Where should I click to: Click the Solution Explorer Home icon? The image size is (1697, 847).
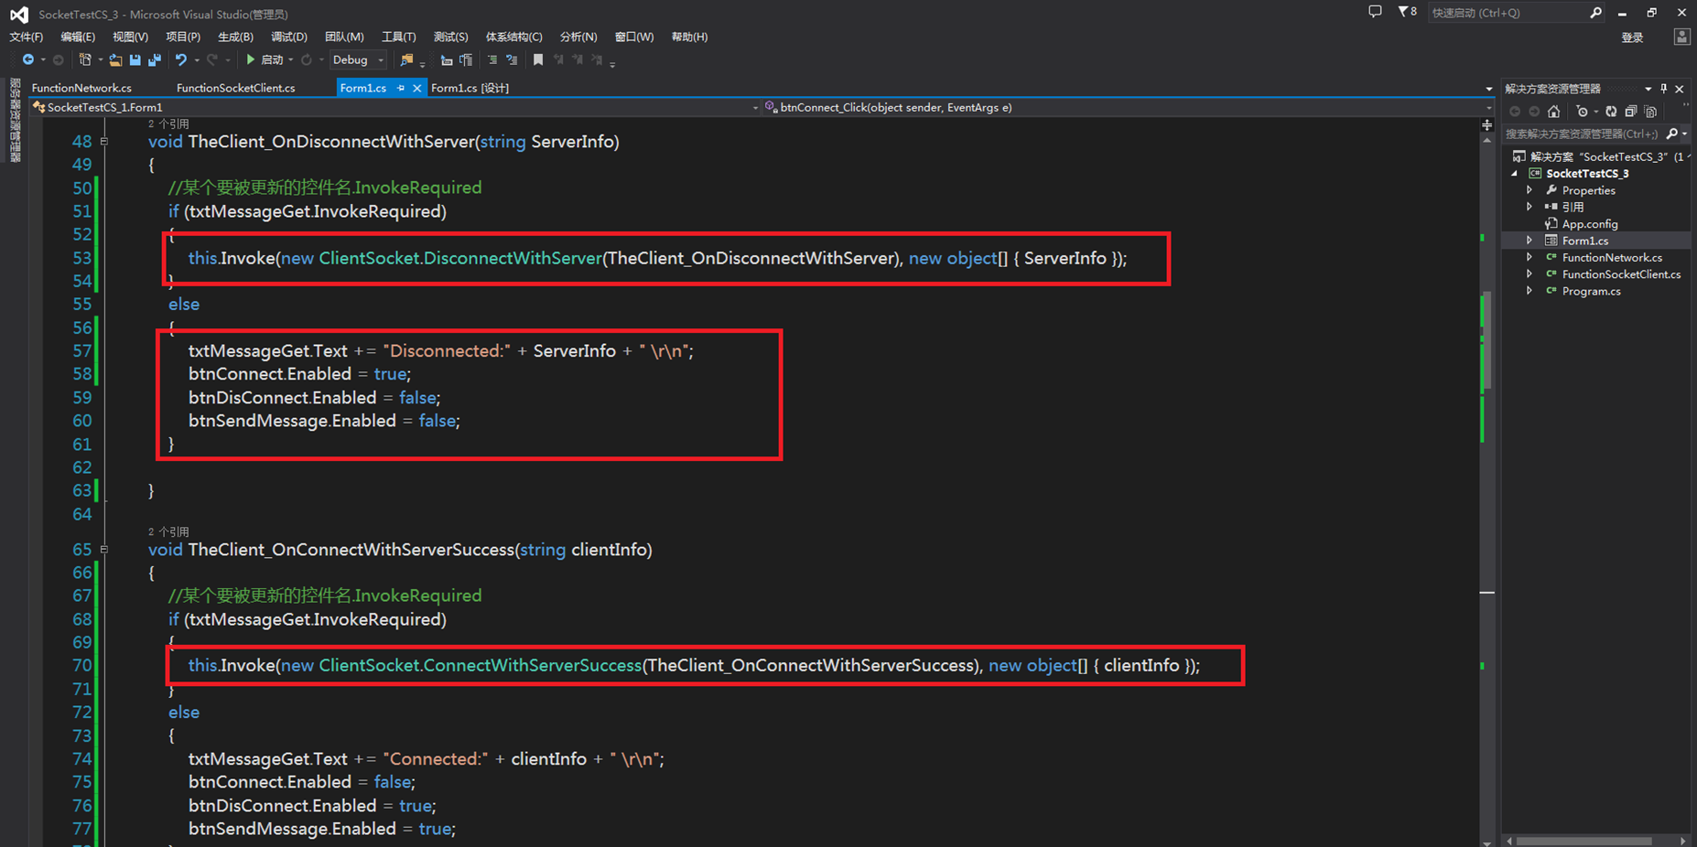1553,112
